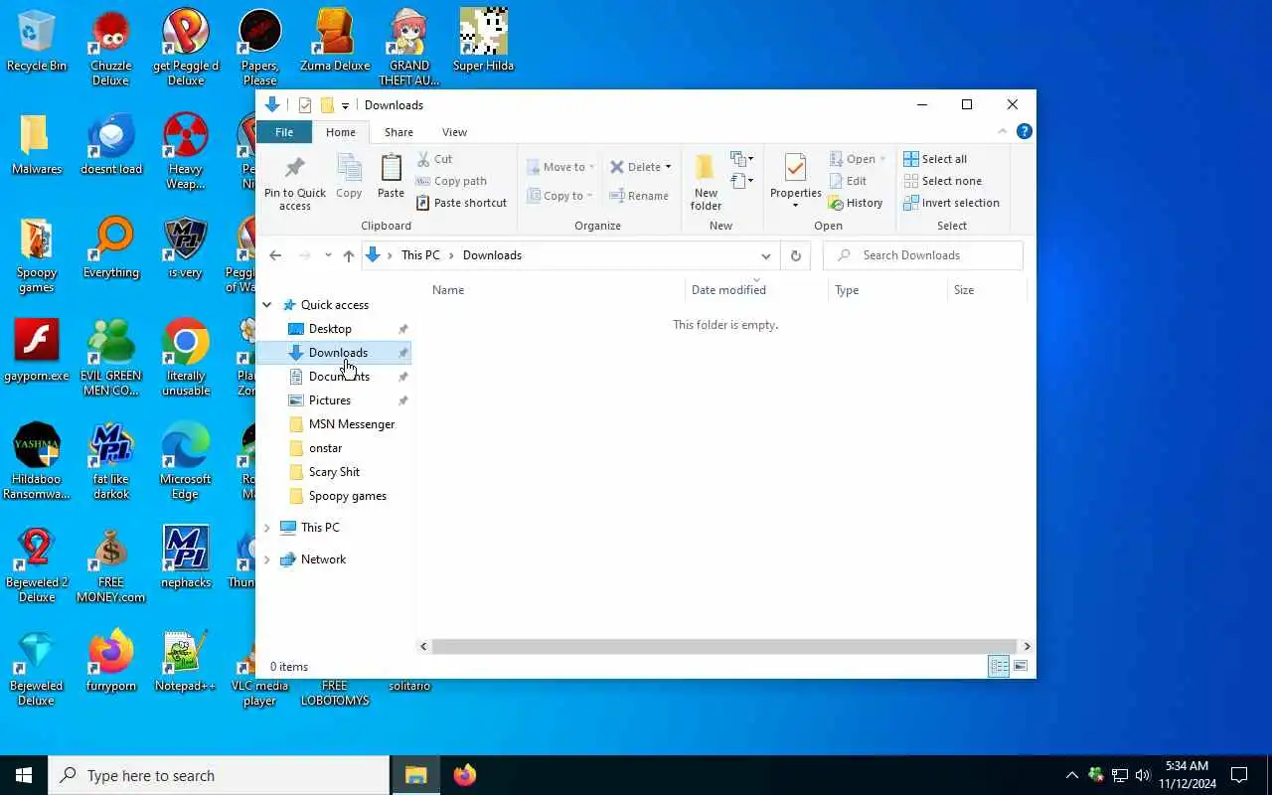Toggle the Quick Access toolbar properties checkmark
1272x795 pixels.
click(305, 105)
